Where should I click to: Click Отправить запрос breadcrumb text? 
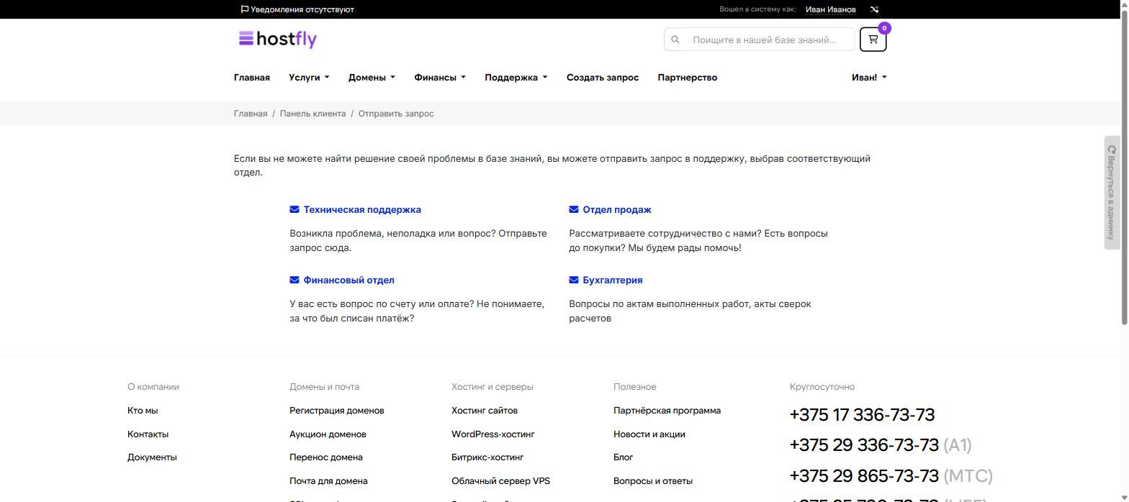click(396, 114)
